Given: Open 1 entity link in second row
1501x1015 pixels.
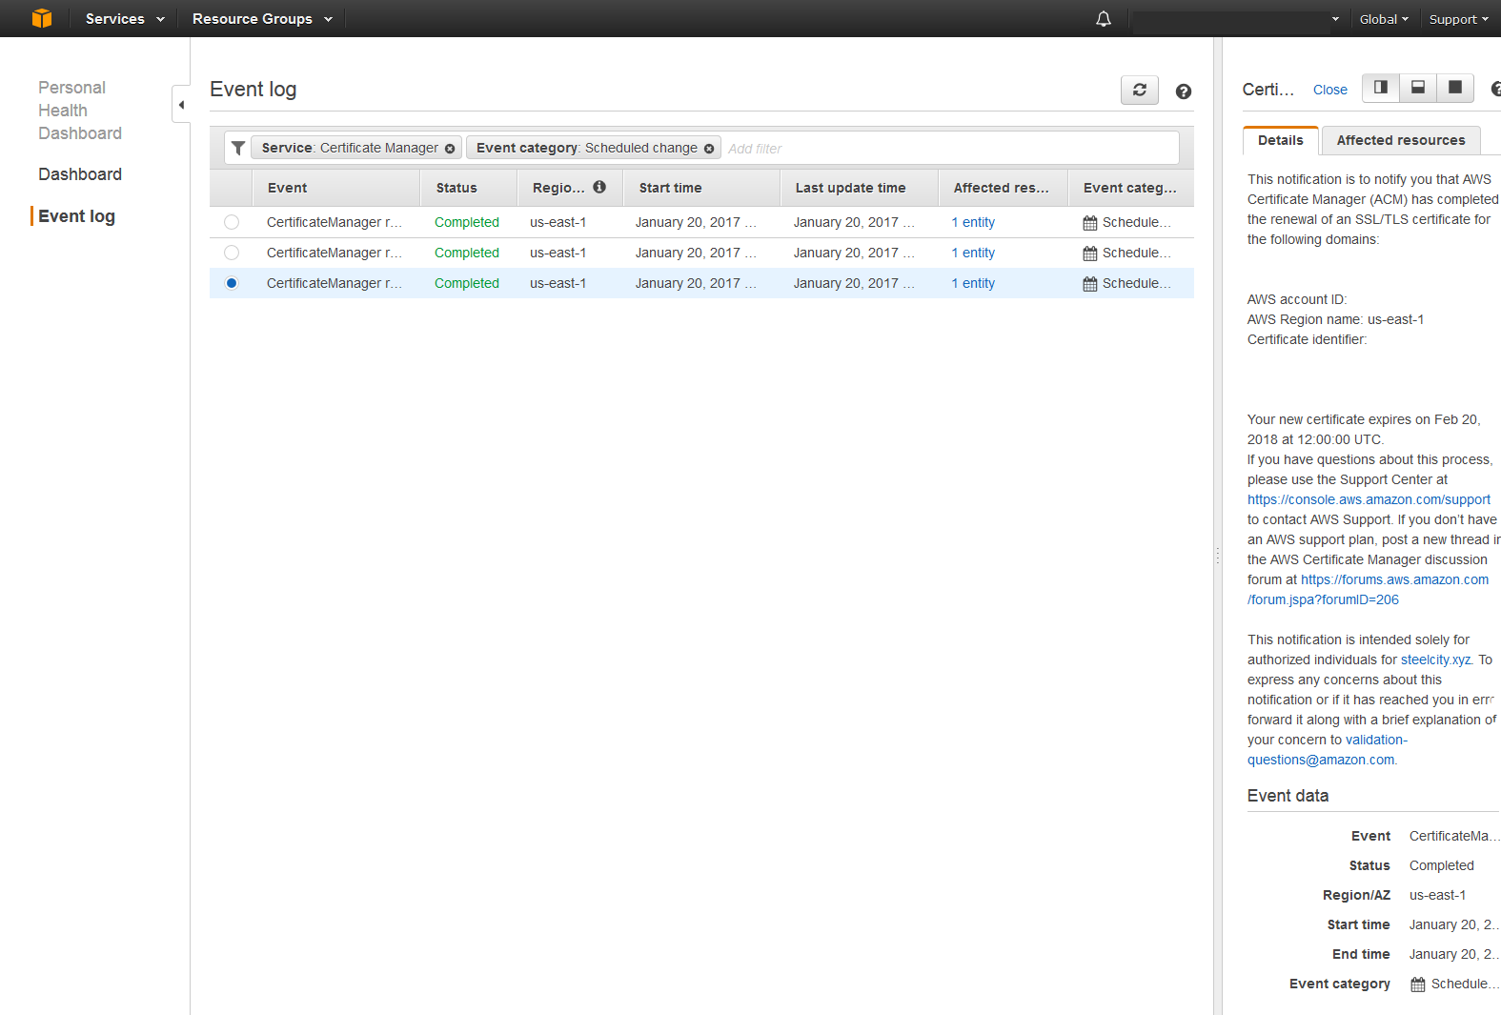Looking at the screenshot, I should coord(973,253).
